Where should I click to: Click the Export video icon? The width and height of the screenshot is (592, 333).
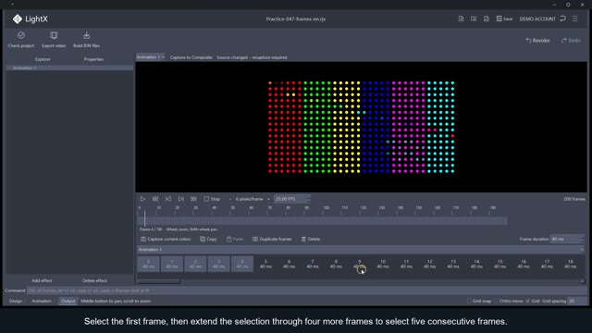[x=54, y=35]
